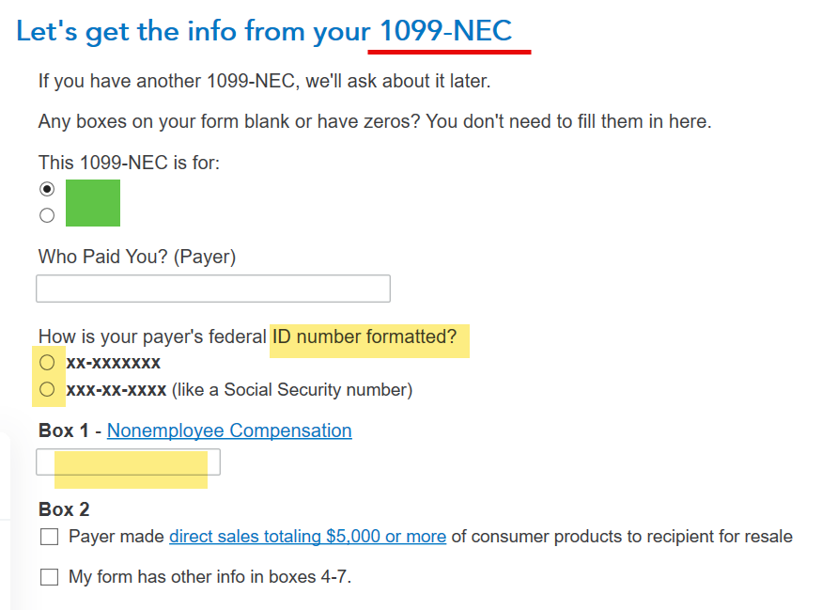
Task: Click the Box 1 amount input field
Action: click(128, 462)
